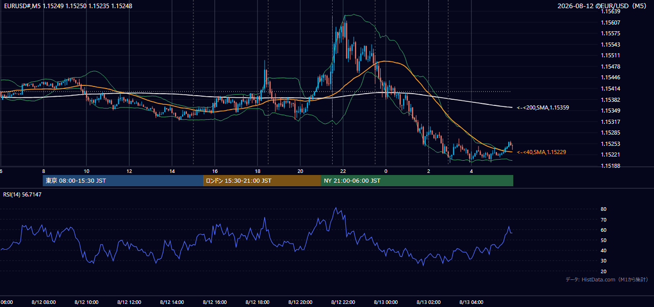The width and height of the screenshot is (654, 307).
Task: Click price axis value 1.15607
Action: pos(611,23)
